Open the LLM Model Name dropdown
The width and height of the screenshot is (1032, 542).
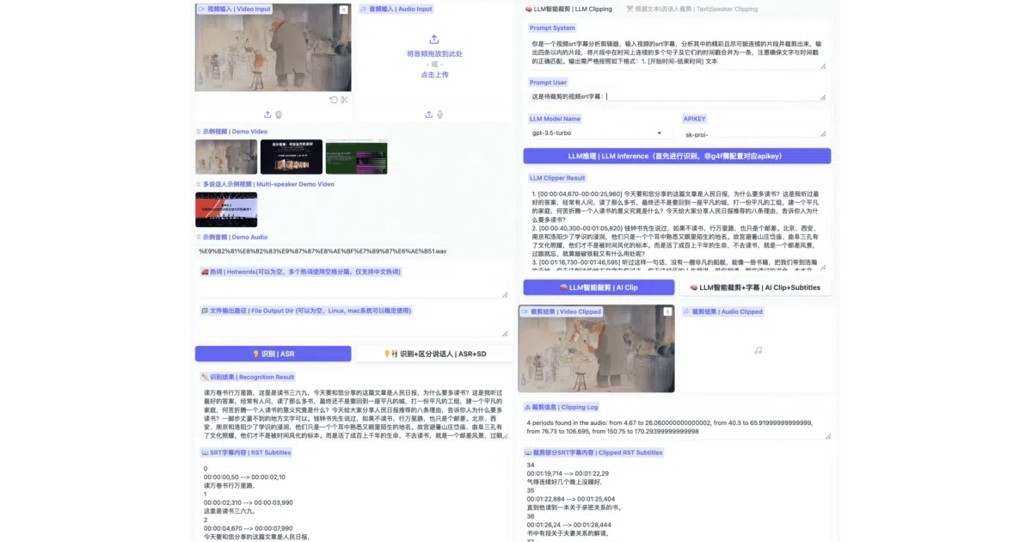(x=599, y=133)
